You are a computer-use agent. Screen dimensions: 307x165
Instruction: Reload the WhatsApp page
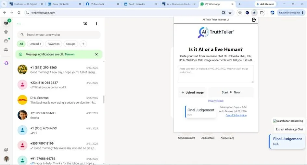pos(19,13)
